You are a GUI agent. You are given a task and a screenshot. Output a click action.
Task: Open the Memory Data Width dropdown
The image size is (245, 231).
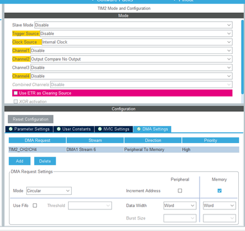point(219,205)
